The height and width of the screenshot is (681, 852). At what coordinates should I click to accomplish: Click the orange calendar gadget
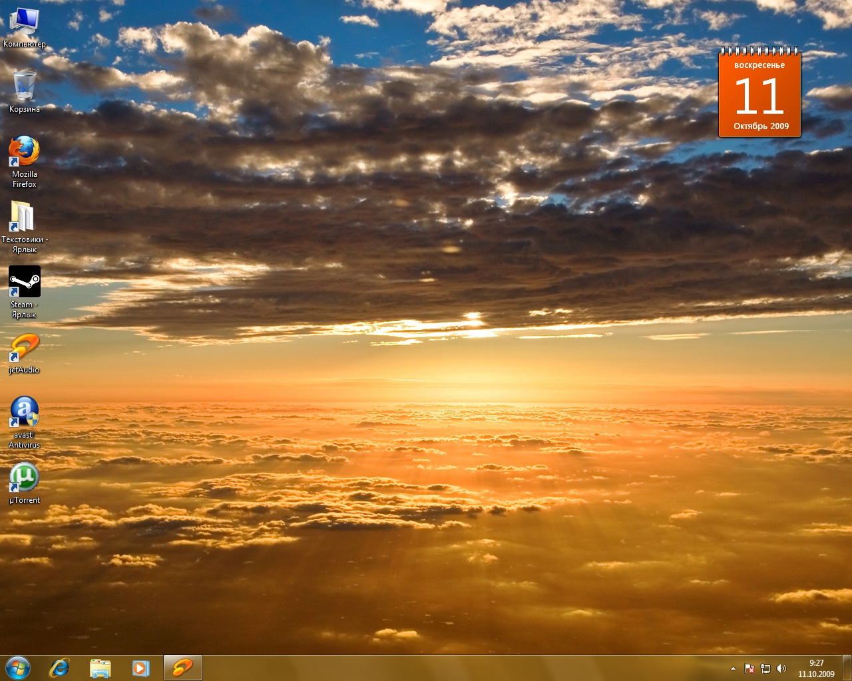coord(759,94)
